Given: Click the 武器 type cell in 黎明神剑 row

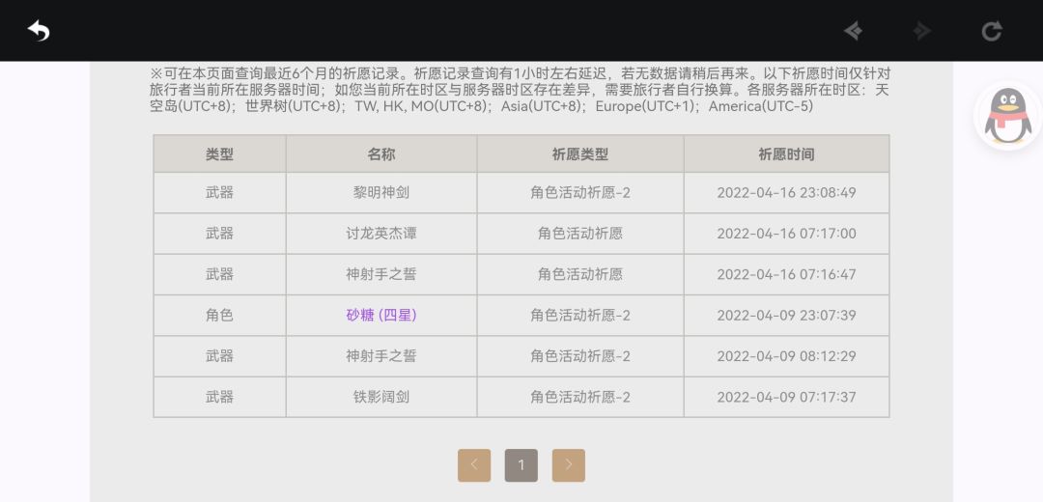Looking at the screenshot, I should click(219, 193).
